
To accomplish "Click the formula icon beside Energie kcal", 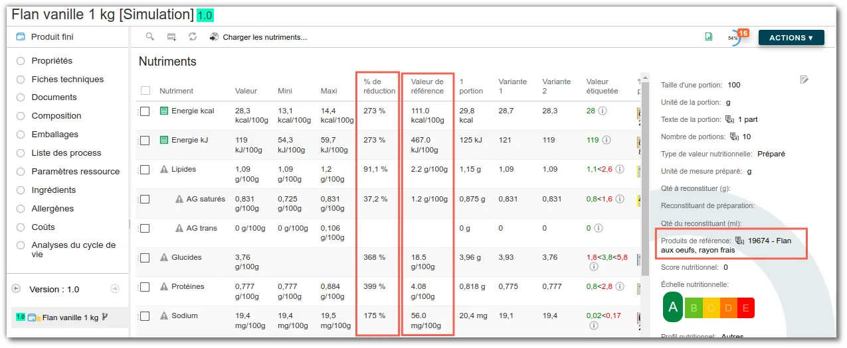I will click(164, 111).
